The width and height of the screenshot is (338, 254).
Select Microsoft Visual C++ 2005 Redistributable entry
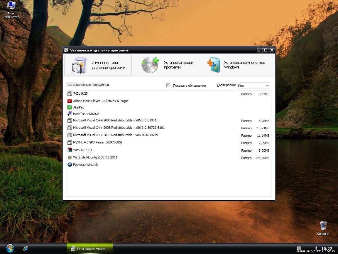(x=169, y=121)
